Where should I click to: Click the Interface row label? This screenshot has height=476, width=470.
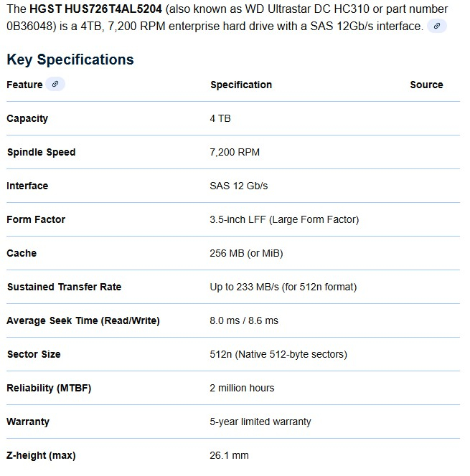(x=27, y=186)
